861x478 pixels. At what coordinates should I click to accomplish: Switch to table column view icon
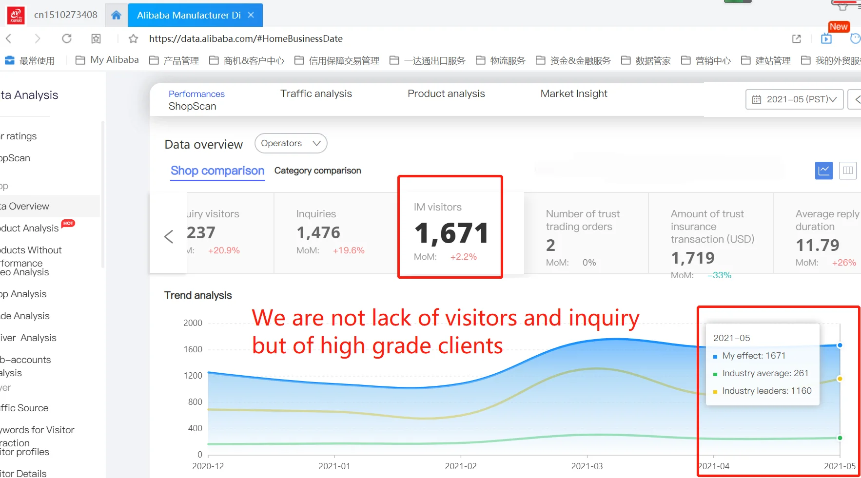pos(847,171)
